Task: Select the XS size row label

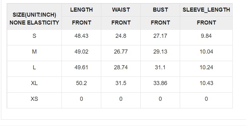Action: [x=34, y=99]
